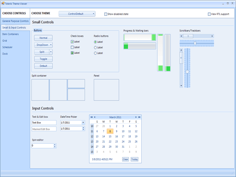Open General Purpose Controls section
This screenshot has width=236, height=177.
(15, 21)
